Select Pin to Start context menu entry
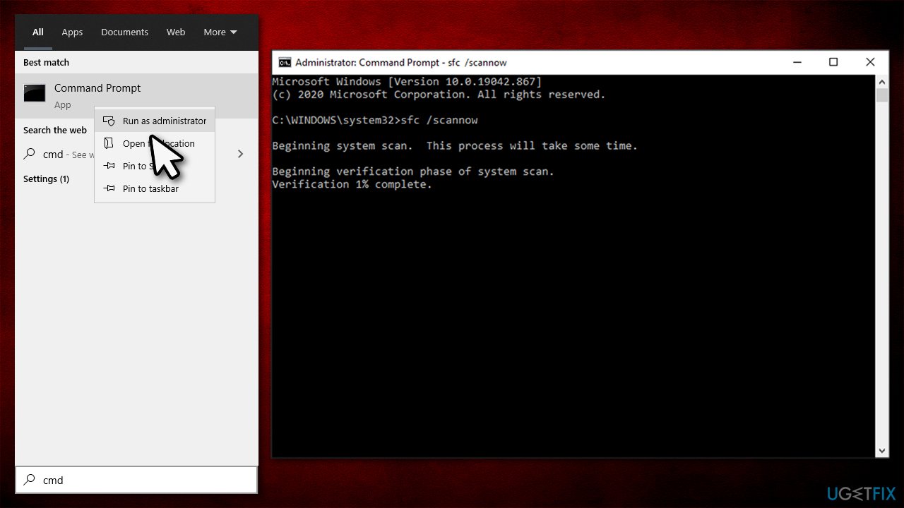 (155, 166)
